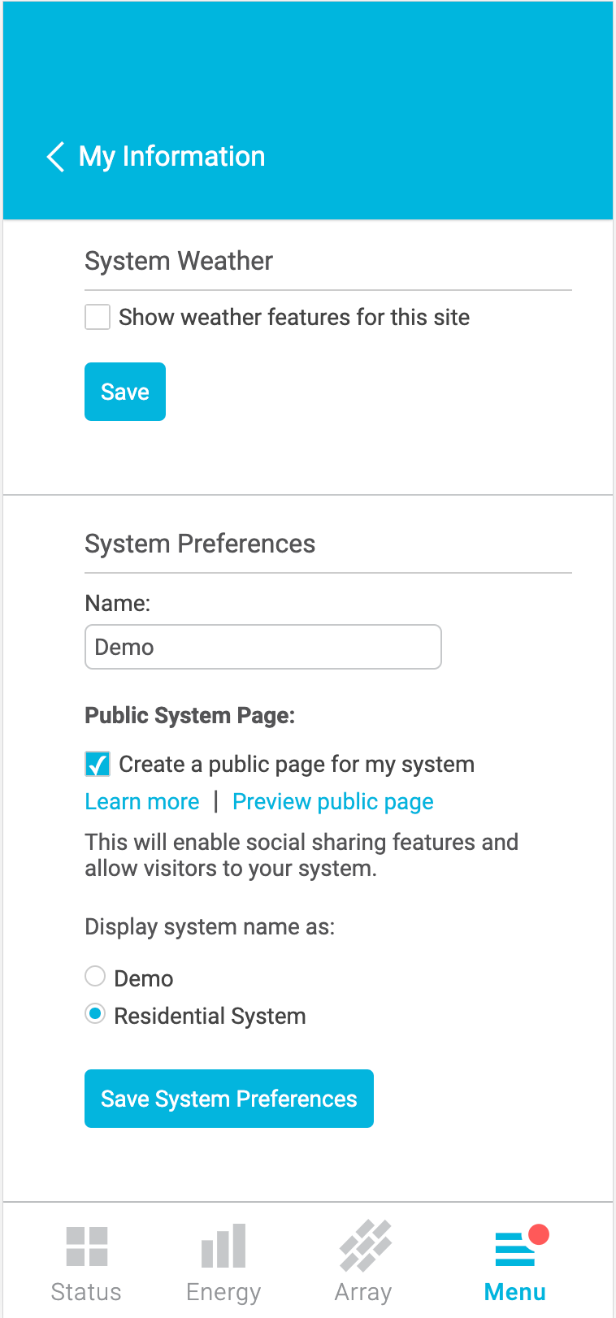Uncheck create a public page for my system
The image size is (616, 1318).
[x=96, y=764]
